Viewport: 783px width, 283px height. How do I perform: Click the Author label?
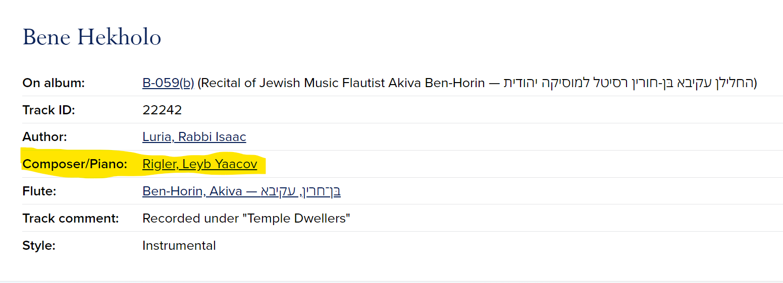[44, 137]
